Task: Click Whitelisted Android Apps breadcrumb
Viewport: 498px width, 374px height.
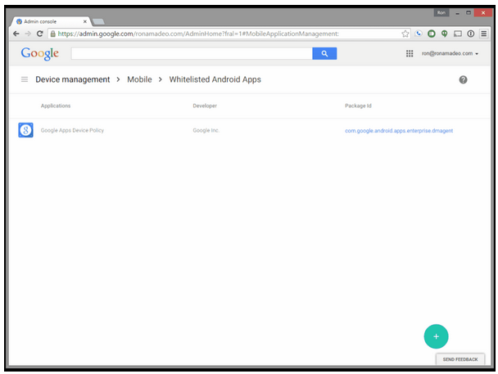Action: point(215,79)
